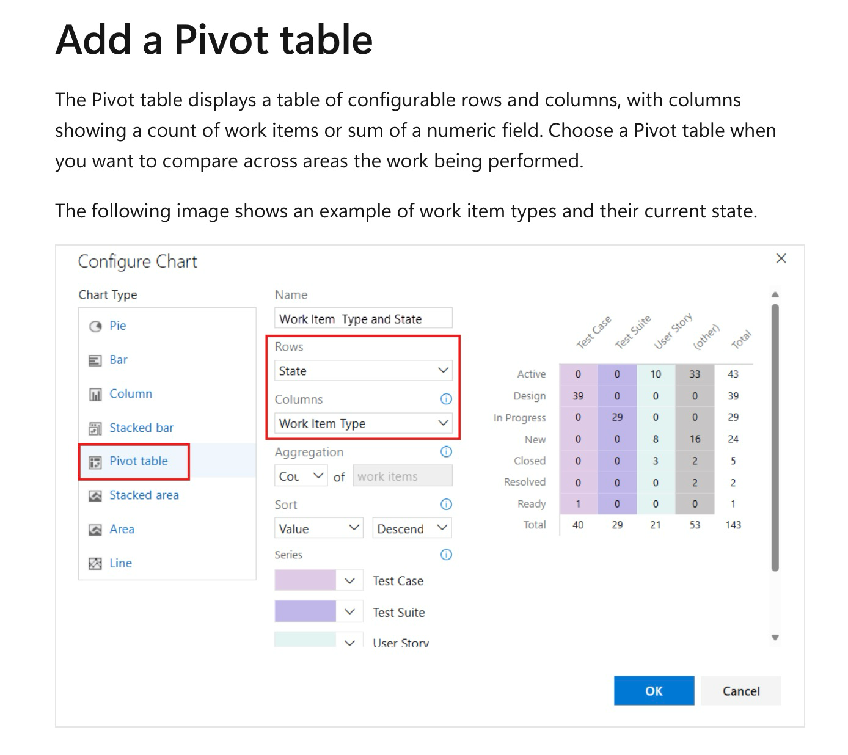Choose the Stacked area chart type
The width and height of the screenshot is (848, 755).
coord(144,495)
